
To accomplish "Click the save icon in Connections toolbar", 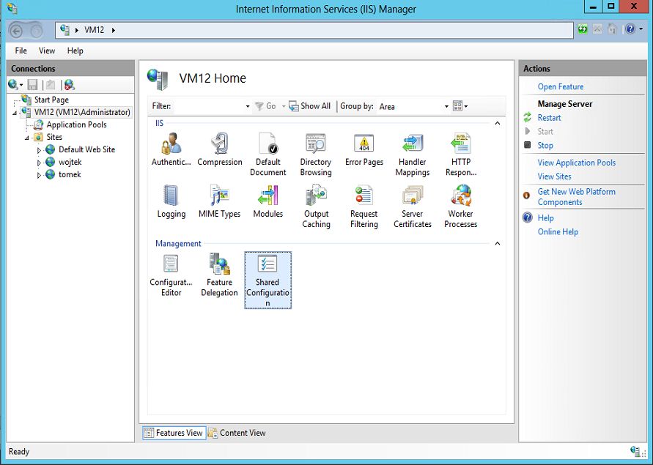I will (x=32, y=85).
